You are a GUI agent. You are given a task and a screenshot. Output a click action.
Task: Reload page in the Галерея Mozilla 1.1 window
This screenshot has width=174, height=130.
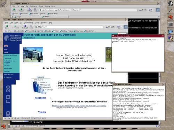(30, 10)
